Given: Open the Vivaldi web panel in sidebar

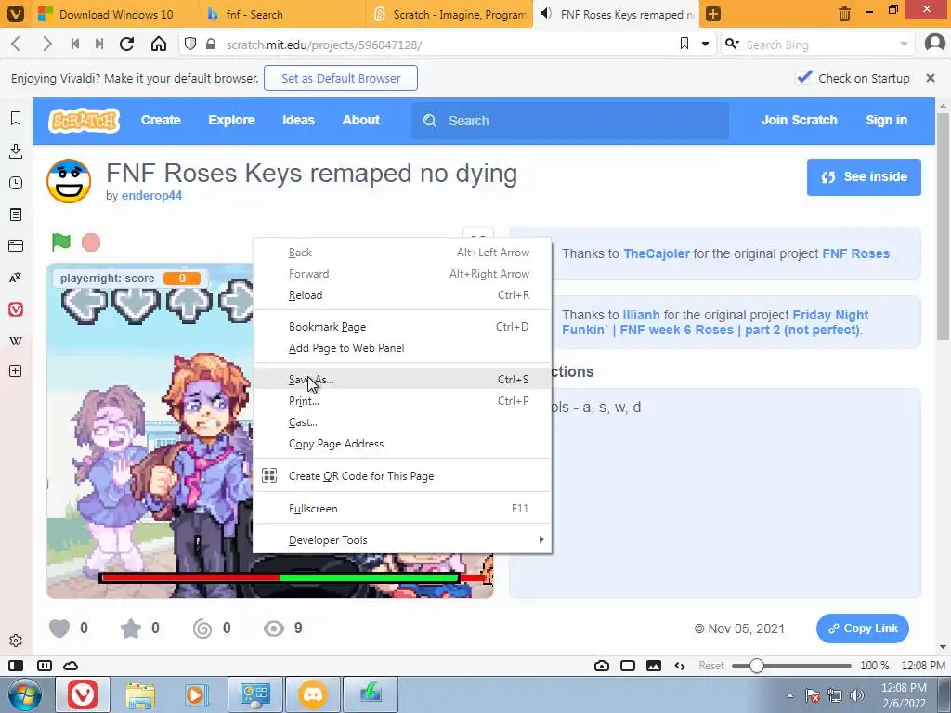Looking at the screenshot, I should (x=16, y=309).
